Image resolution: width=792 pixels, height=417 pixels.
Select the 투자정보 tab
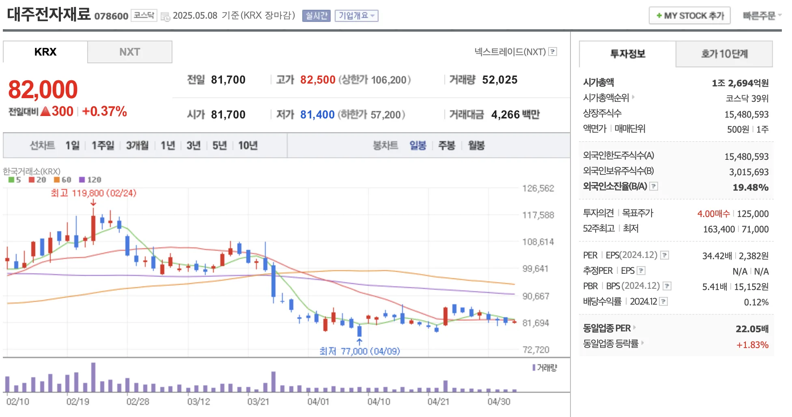(x=628, y=54)
